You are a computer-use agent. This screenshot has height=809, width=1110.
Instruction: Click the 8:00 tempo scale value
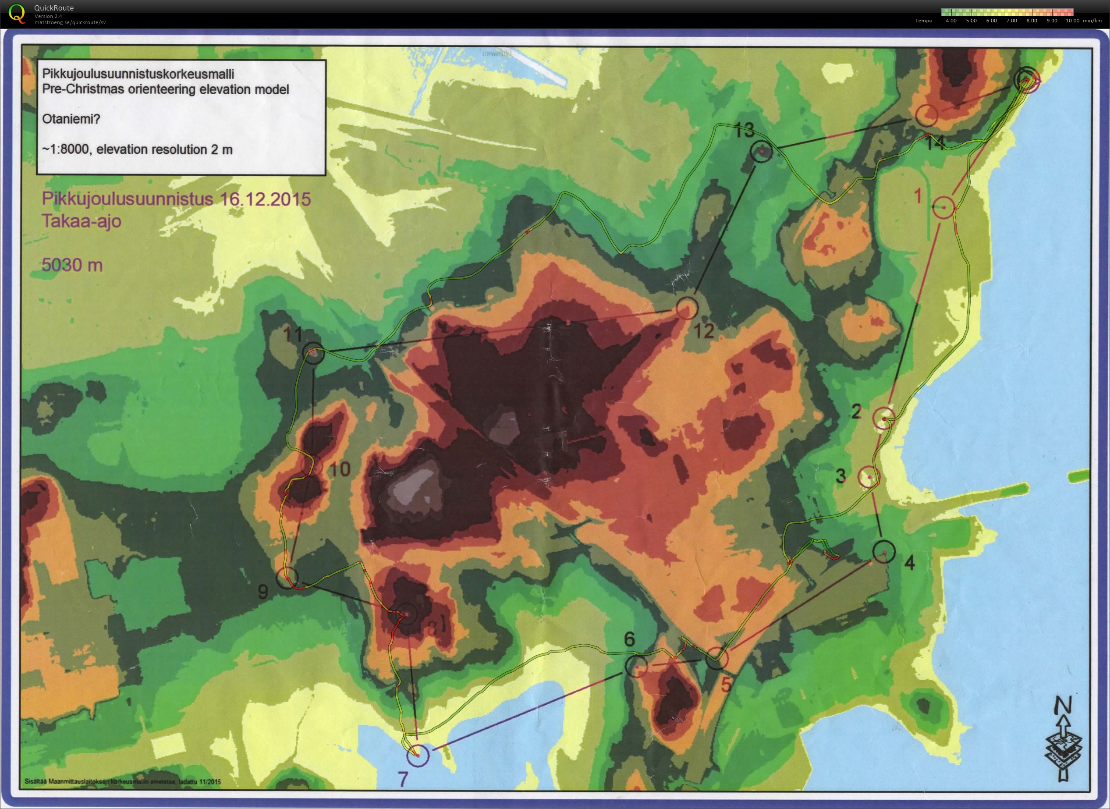click(1032, 21)
